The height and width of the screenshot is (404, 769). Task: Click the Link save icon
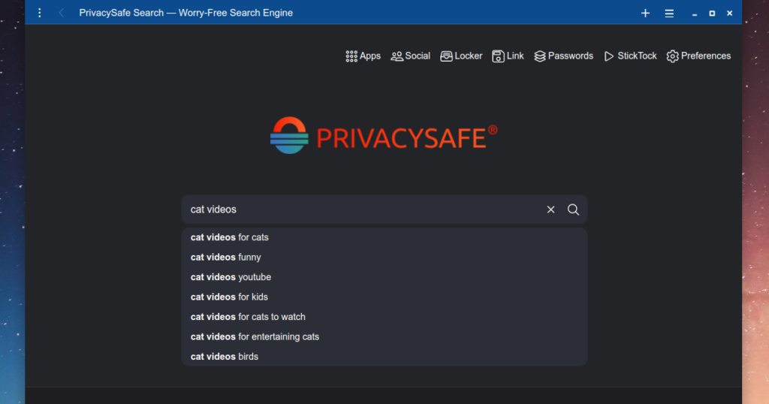[498, 56]
